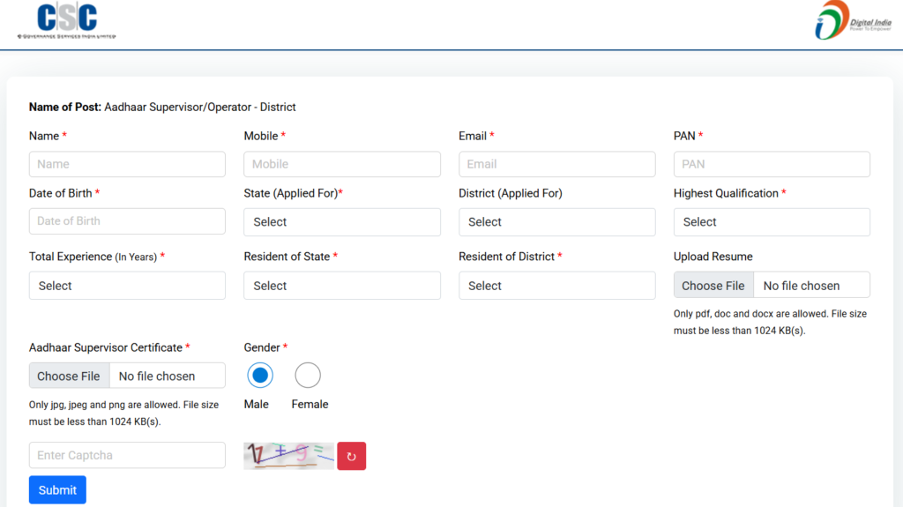Open the Total Experience dropdown
This screenshot has height=507, width=903.
pos(127,286)
